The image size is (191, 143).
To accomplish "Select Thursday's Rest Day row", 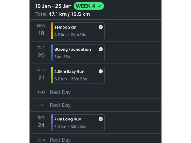I will click(60, 92).
